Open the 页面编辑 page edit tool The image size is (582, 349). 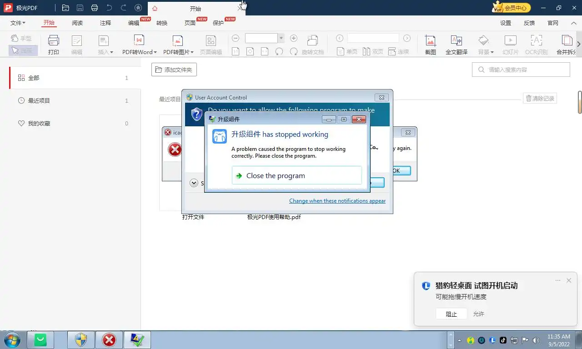click(211, 45)
